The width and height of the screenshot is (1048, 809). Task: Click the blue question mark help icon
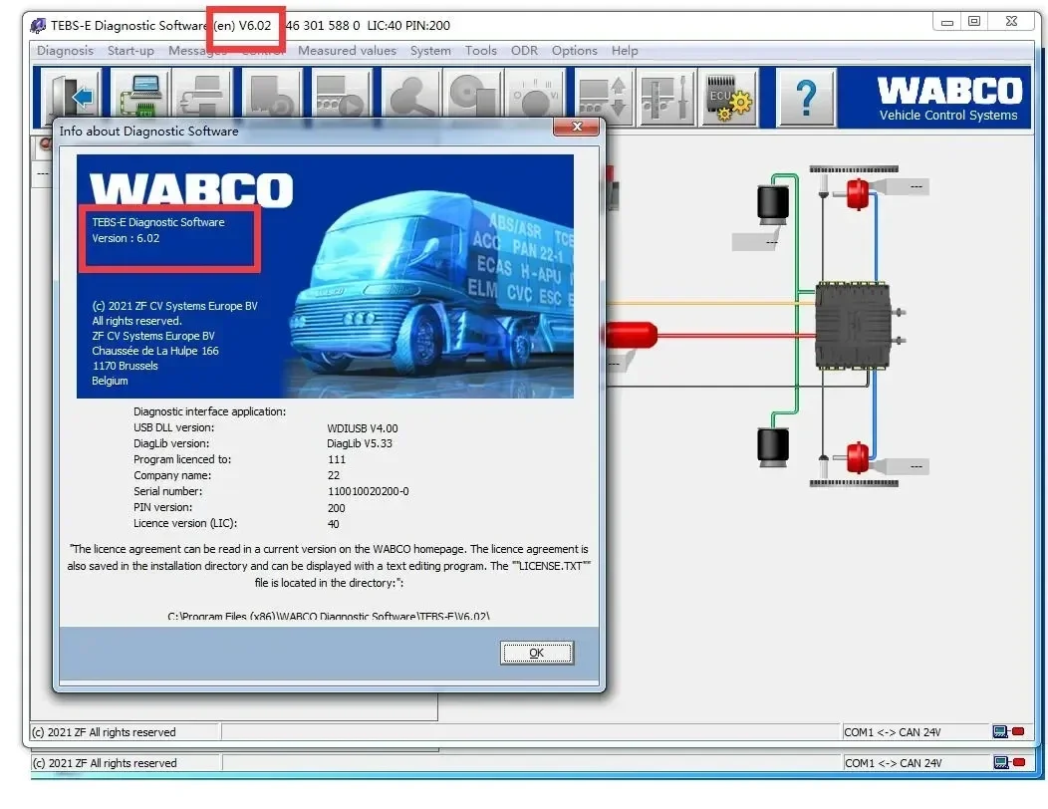tap(806, 97)
